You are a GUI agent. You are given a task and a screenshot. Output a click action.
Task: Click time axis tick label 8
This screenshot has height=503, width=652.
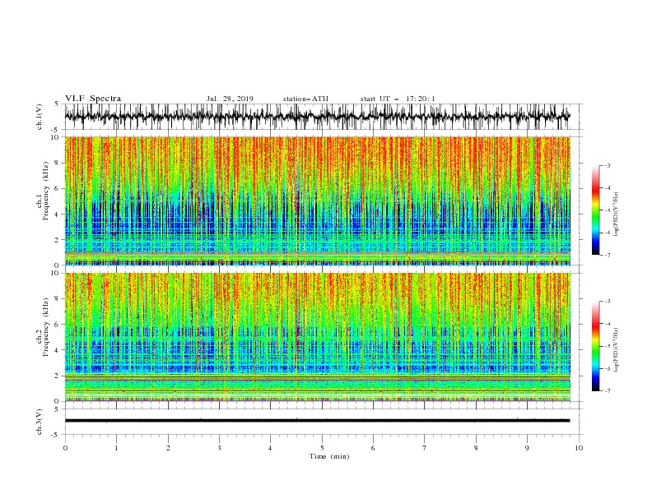pyautogui.click(x=476, y=448)
